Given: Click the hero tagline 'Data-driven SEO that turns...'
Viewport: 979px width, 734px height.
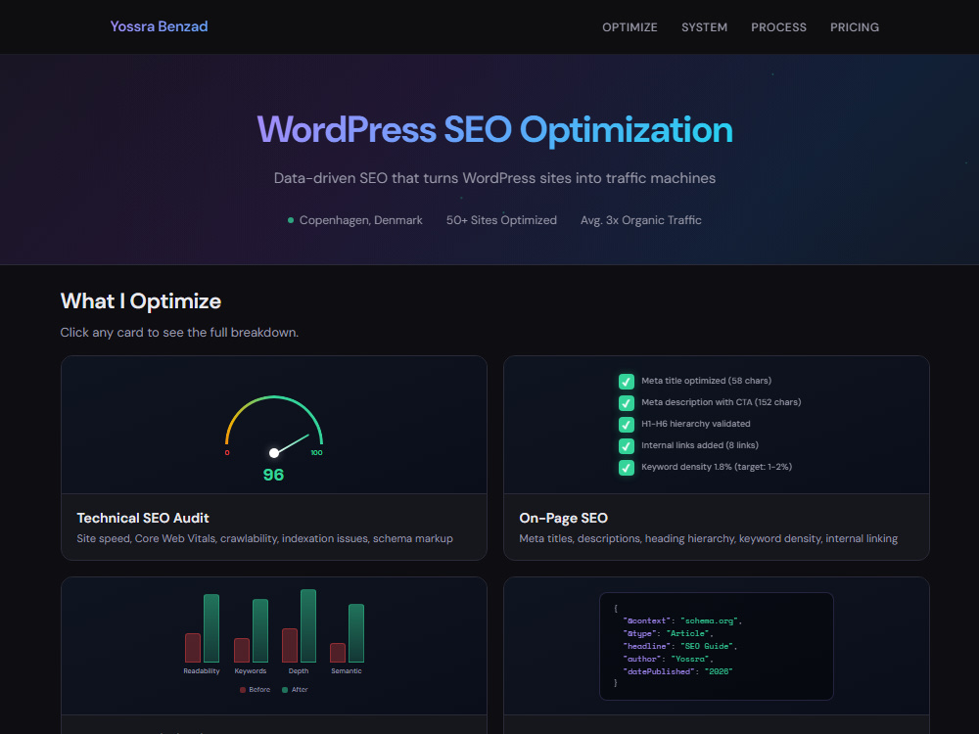Looking at the screenshot, I should tap(494, 178).
